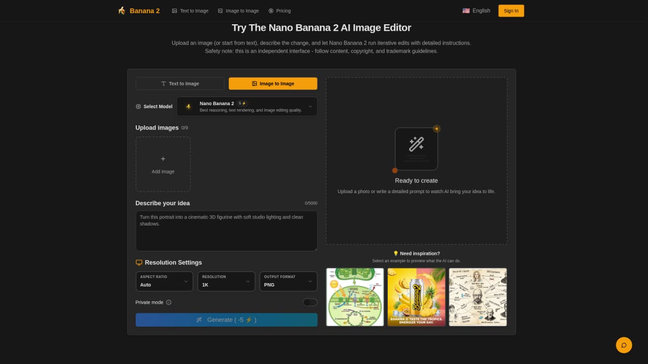Go to Pricing in the top navigation
The height and width of the screenshot is (364, 648).
click(279, 11)
